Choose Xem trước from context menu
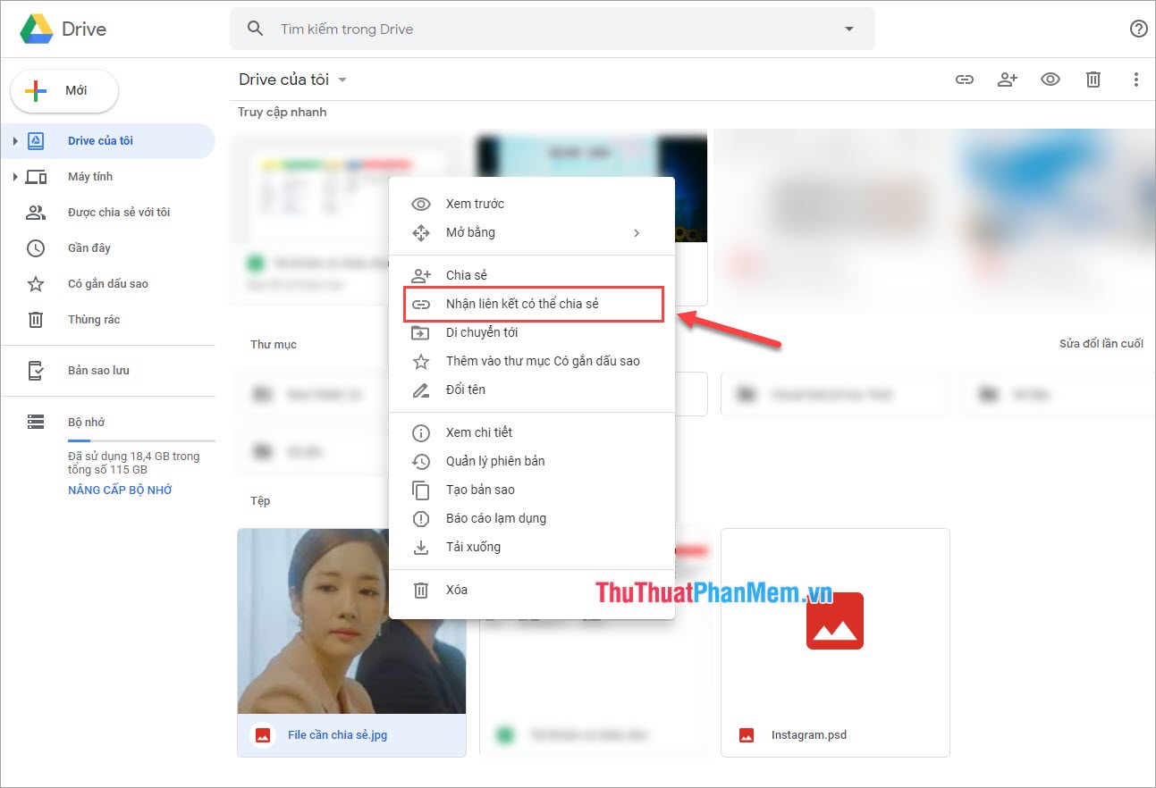This screenshot has width=1156, height=788. (532, 204)
